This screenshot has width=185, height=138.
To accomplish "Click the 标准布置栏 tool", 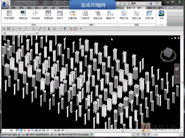I will [x=9, y=15].
